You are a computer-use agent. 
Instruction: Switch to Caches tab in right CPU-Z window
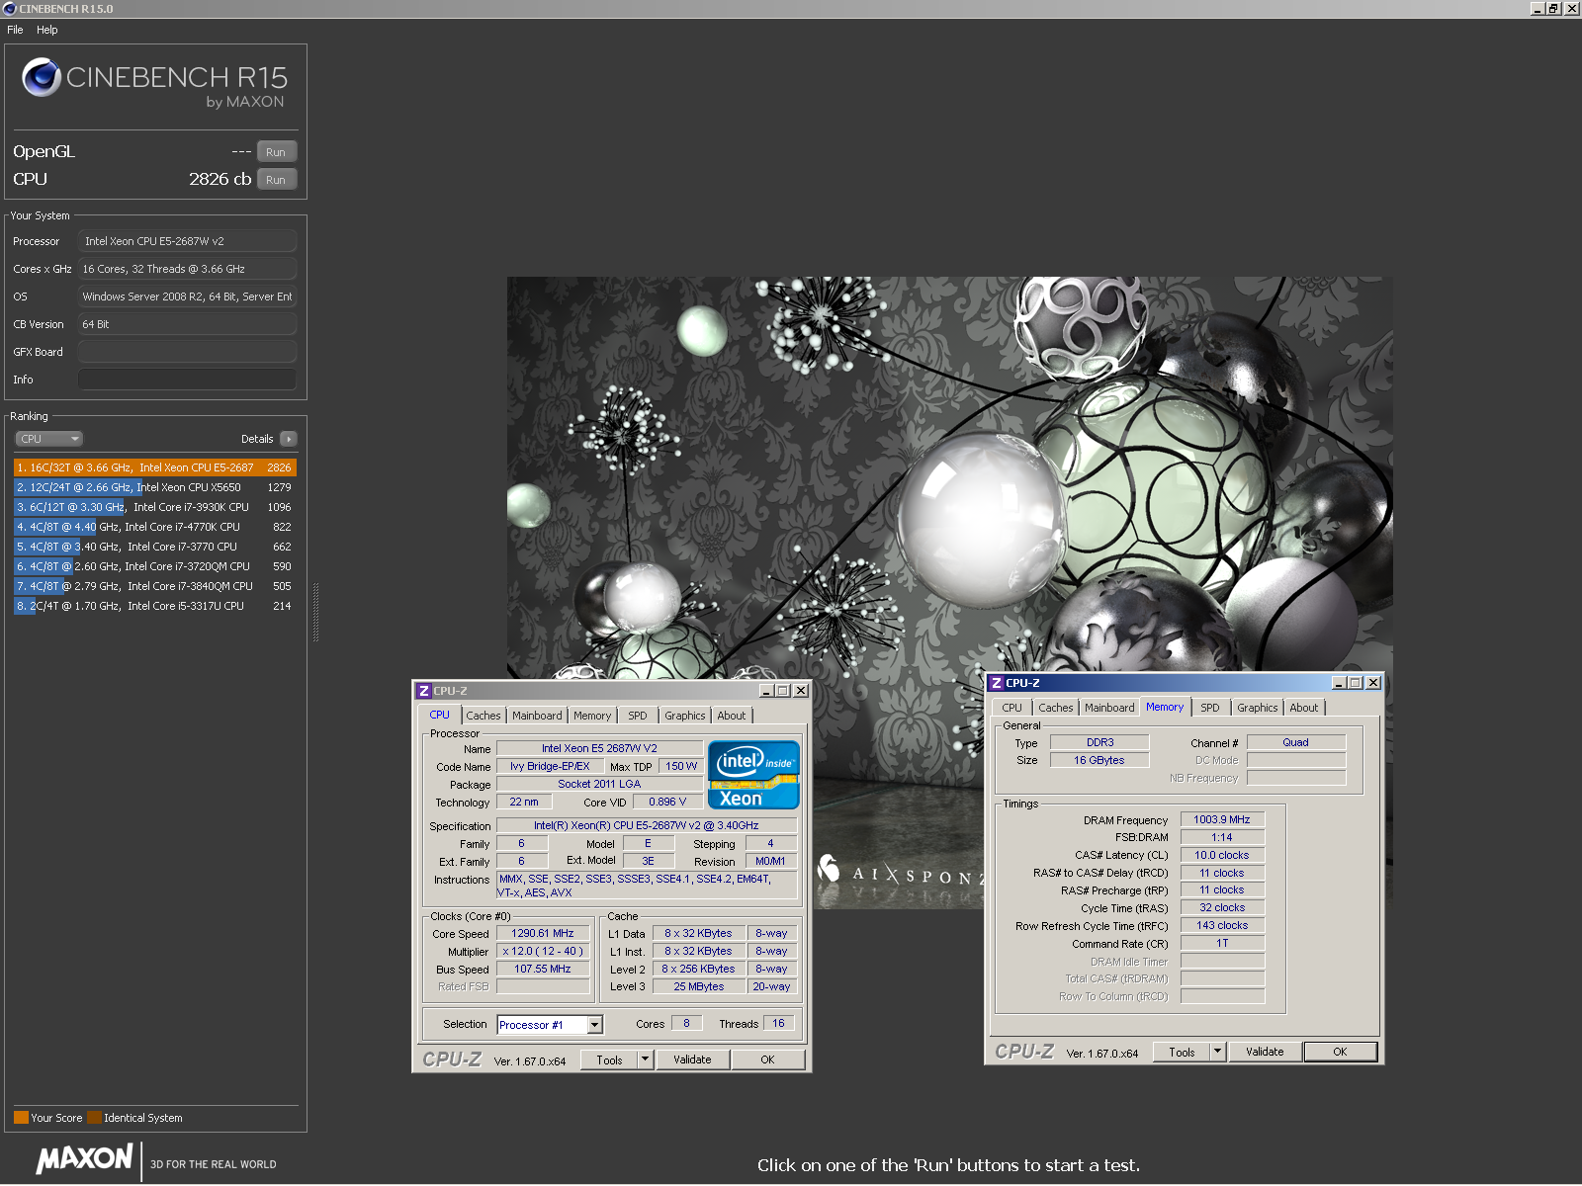pos(1055,708)
